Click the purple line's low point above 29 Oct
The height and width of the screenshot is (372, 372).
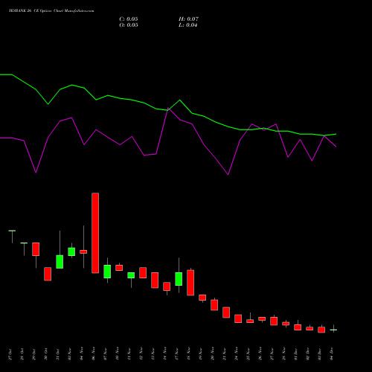pos(36,172)
